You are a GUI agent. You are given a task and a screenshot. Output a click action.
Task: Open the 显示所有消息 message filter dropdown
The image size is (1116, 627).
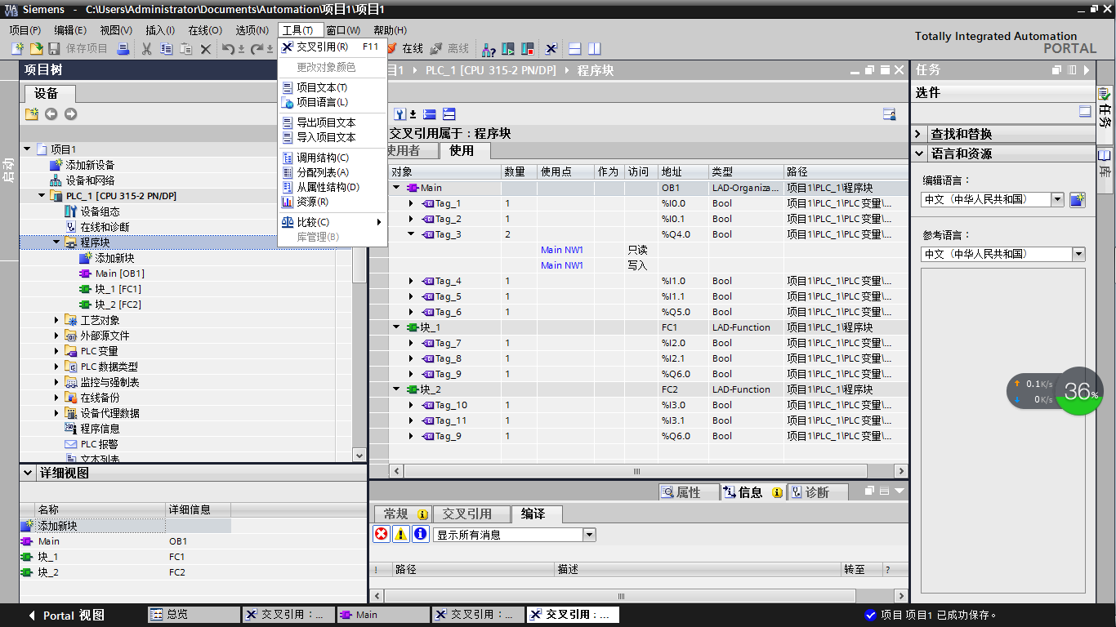click(x=589, y=535)
